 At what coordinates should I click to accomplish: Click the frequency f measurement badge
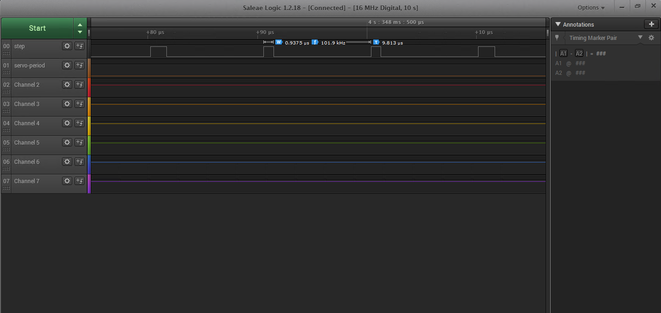[x=315, y=42]
